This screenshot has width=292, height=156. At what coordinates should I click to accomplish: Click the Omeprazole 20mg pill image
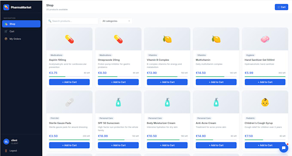pyautogui.click(x=118, y=39)
